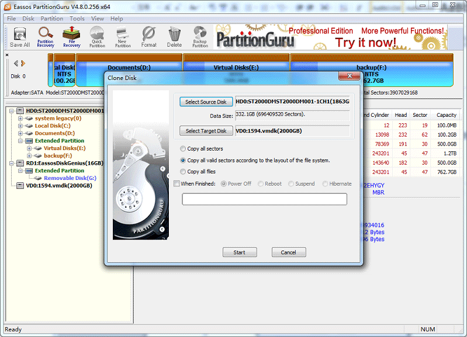Click the 100.0MB capacity cell
Screen dimensions: 467x337
click(447, 126)
